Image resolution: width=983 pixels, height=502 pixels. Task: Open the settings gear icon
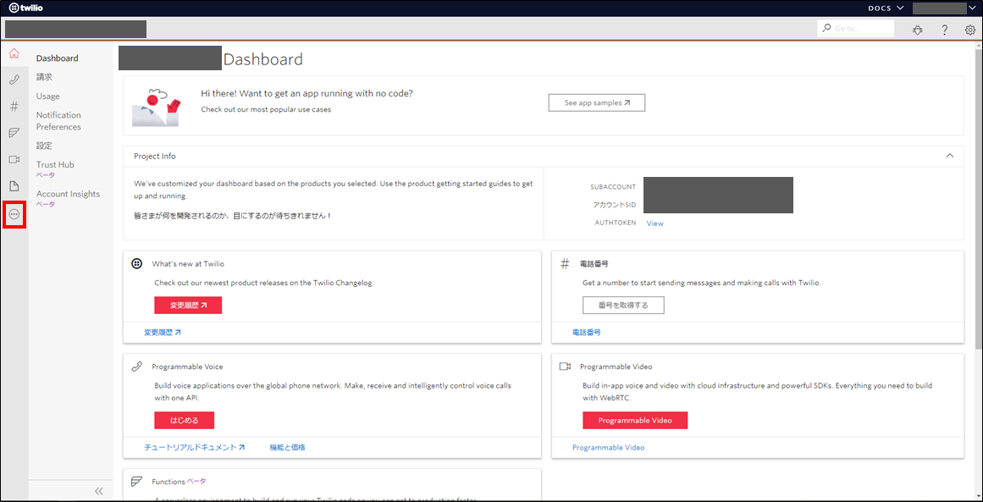click(969, 30)
